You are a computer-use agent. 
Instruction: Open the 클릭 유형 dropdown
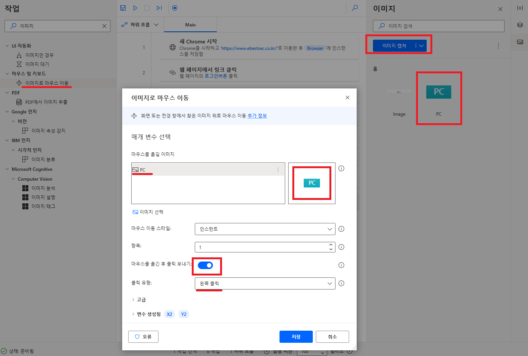tap(265, 283)
